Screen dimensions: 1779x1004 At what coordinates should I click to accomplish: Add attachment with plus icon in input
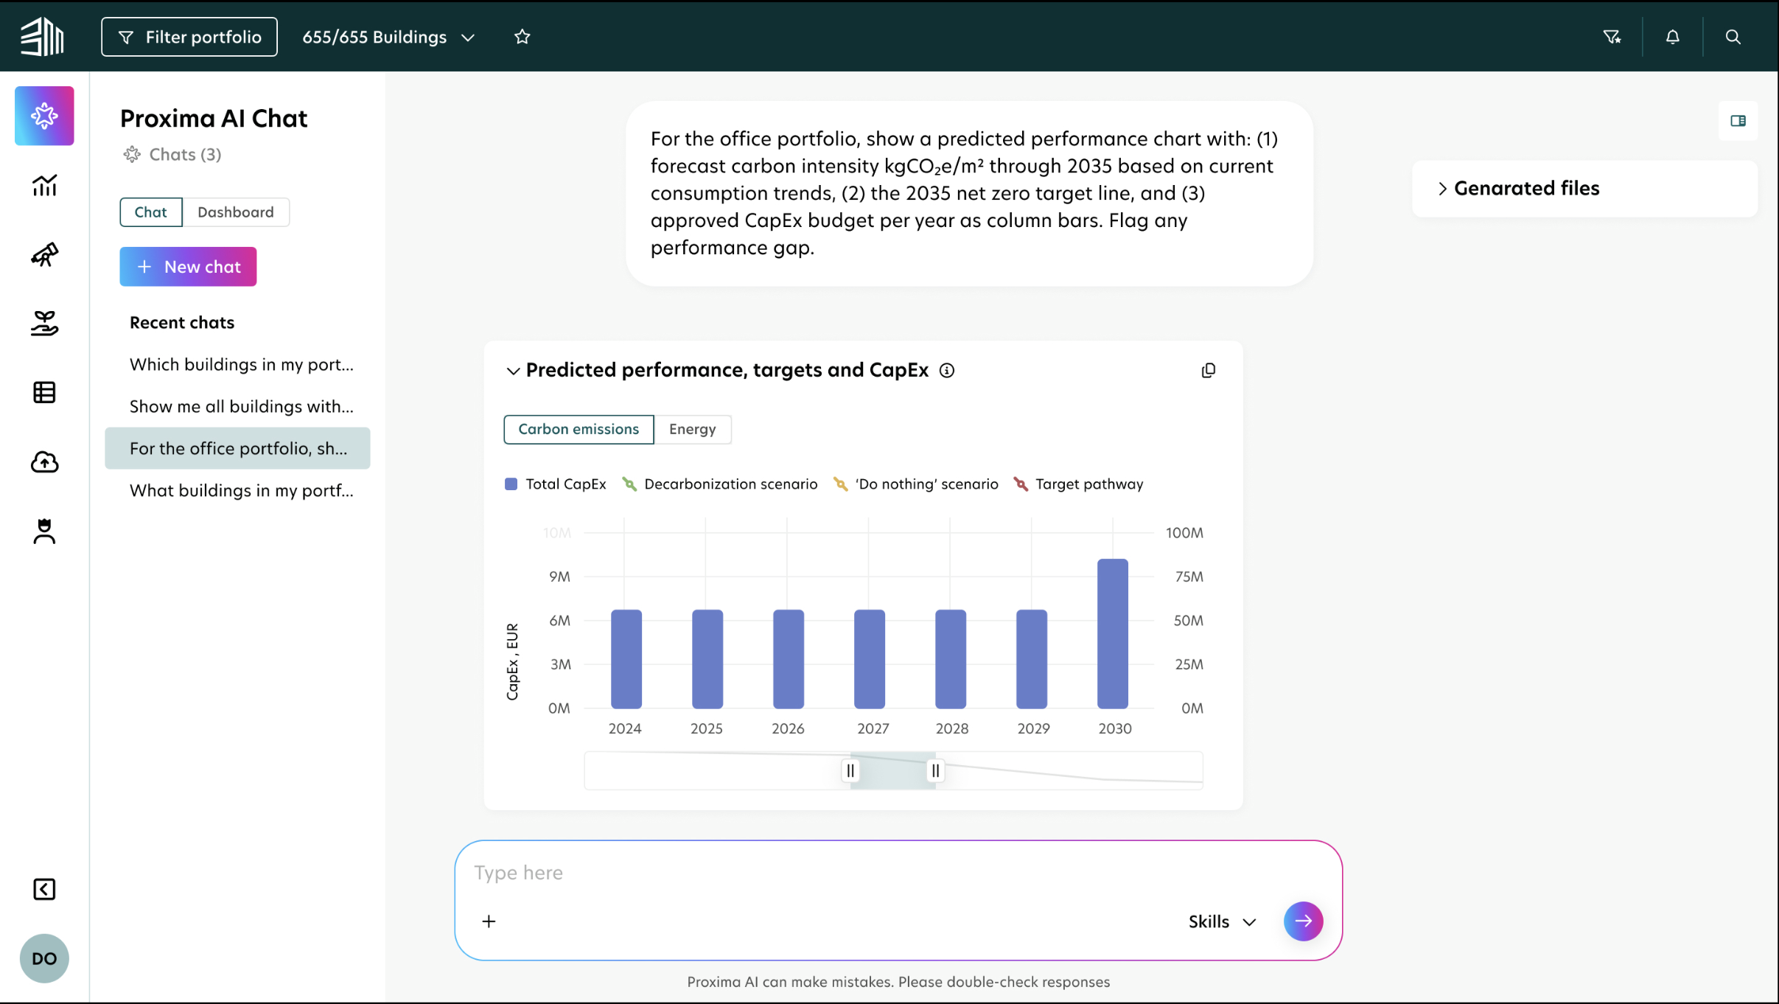(x=489, y=921)
